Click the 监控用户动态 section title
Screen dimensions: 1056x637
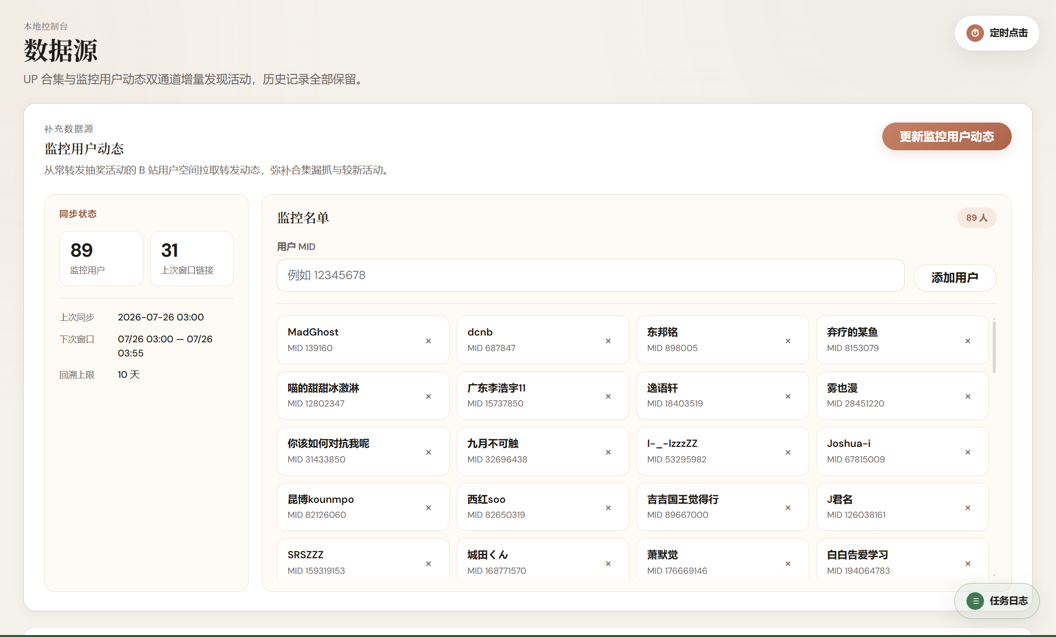(x=84, y=149)
